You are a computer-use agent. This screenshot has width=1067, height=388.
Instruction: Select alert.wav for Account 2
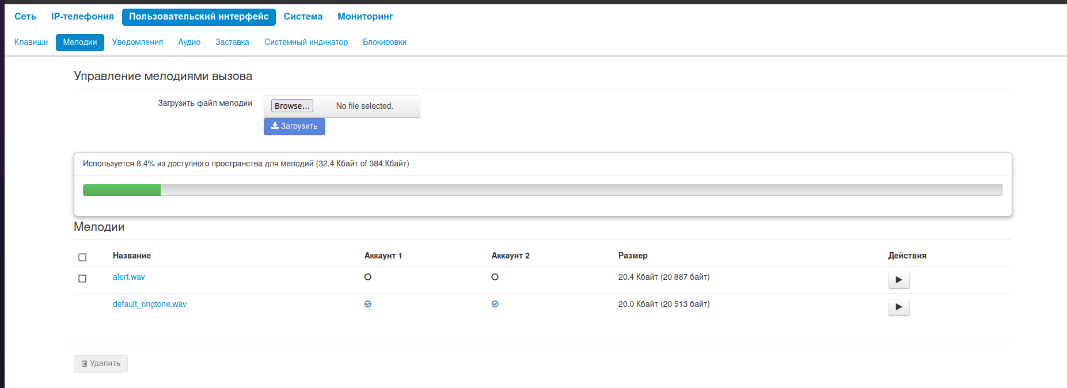(495, 277)
